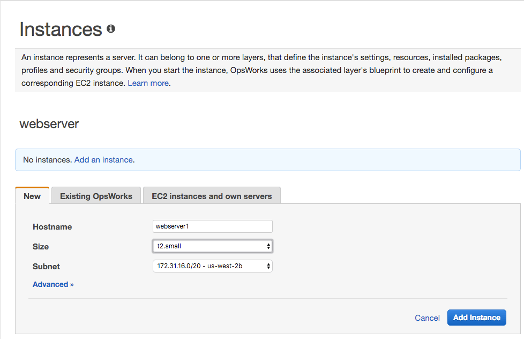Click the Add an instance link

tap(103, 160)
